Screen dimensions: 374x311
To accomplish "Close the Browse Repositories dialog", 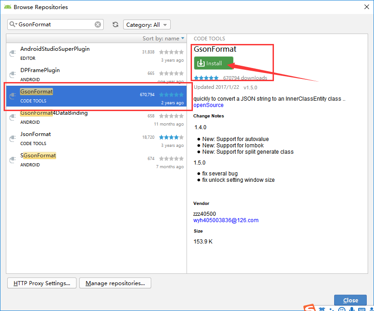I will (350, 300).
